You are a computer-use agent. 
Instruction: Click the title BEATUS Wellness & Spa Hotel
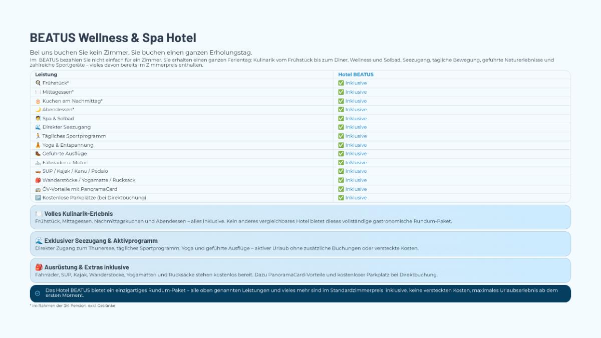[x=113, y=38]
